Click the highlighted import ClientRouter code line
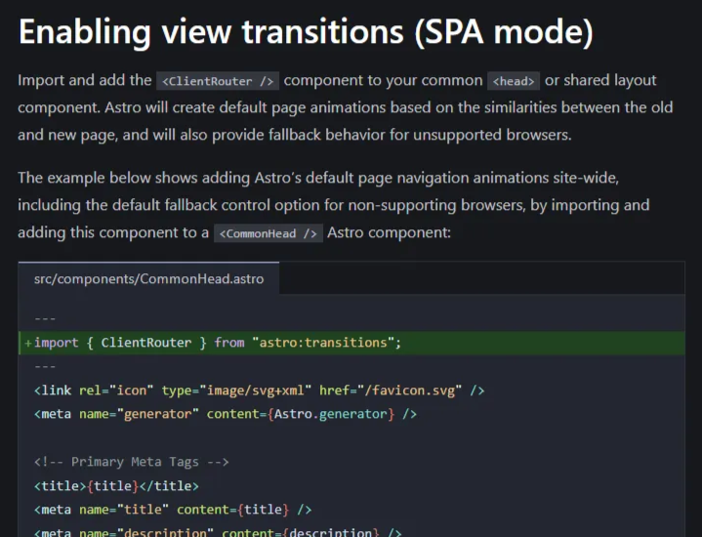702x537 pixels. pyautogui.click(x=351, y=343)
